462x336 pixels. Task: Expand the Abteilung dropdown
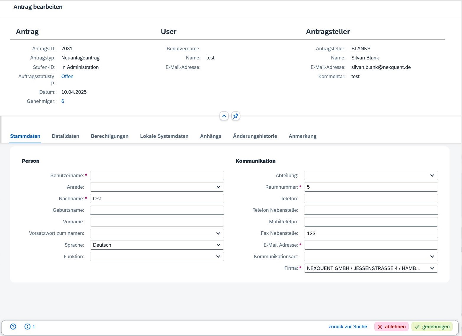[432, 175]
